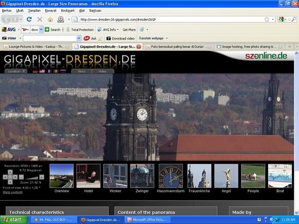Bookmark this page with the star icon
This screenshot has width=299, height=224.
(267, 19)
